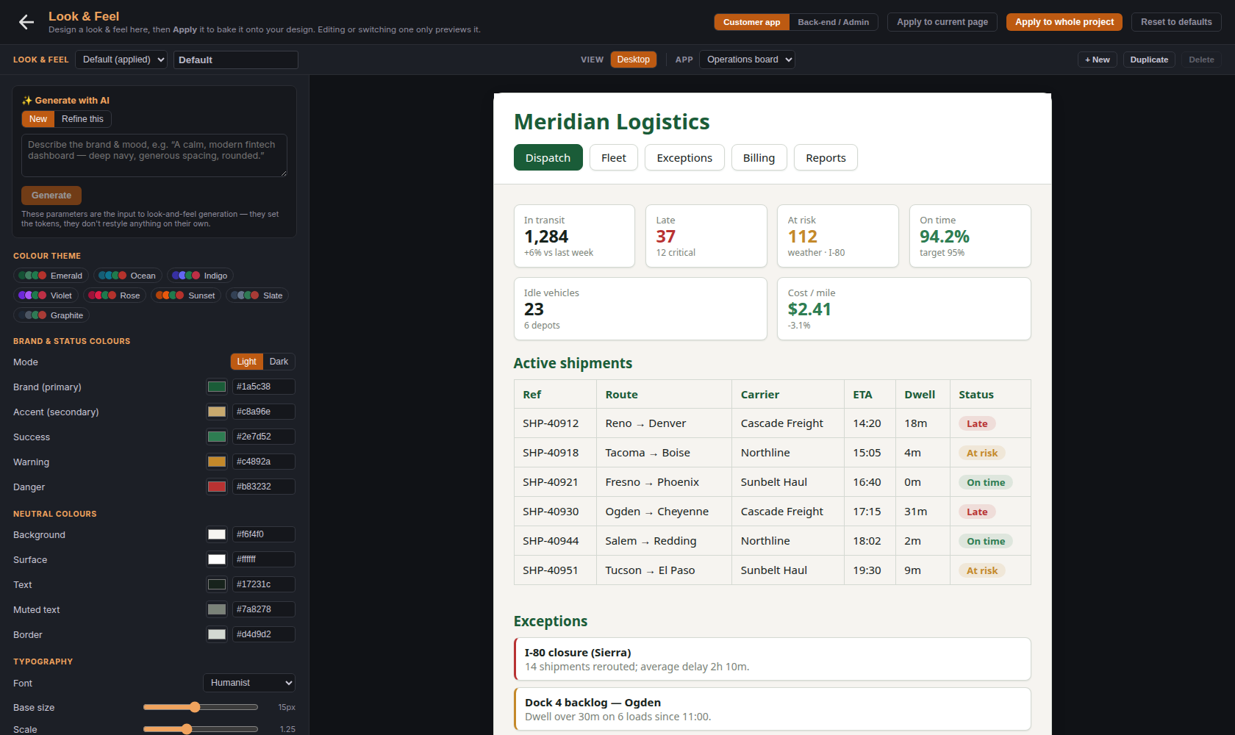Viewport: 1235px width, 735px height.
Task: Select the Emerald colour theme
Action: (x=51, y=276)
